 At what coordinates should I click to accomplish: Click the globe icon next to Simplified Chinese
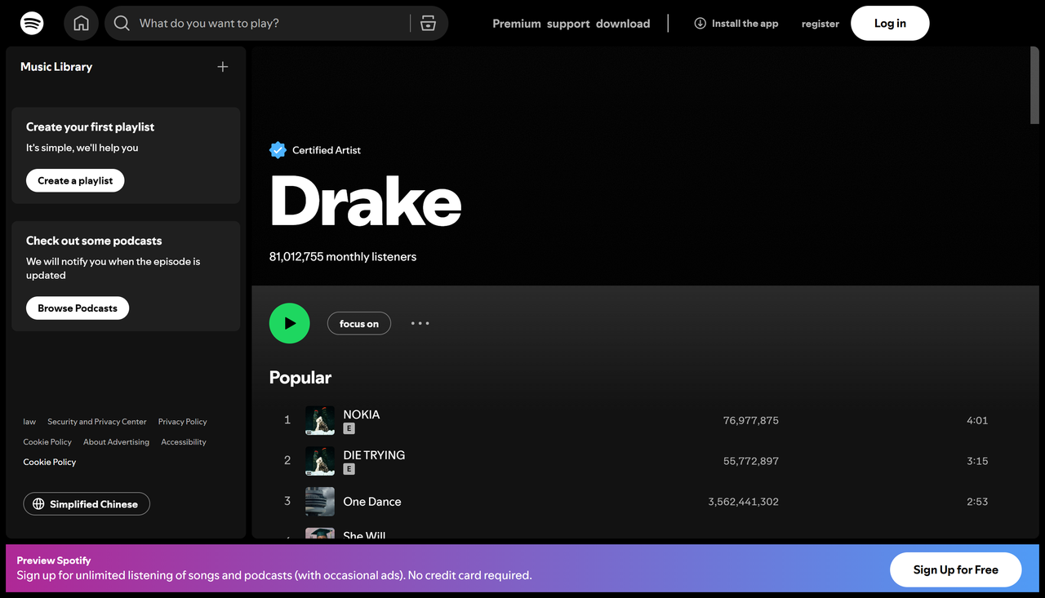pyautogui.click(x=38, y=503)
